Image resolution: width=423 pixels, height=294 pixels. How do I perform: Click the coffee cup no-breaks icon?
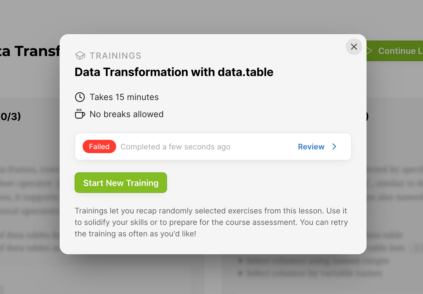pyautogui.click(x=80, y=114)
